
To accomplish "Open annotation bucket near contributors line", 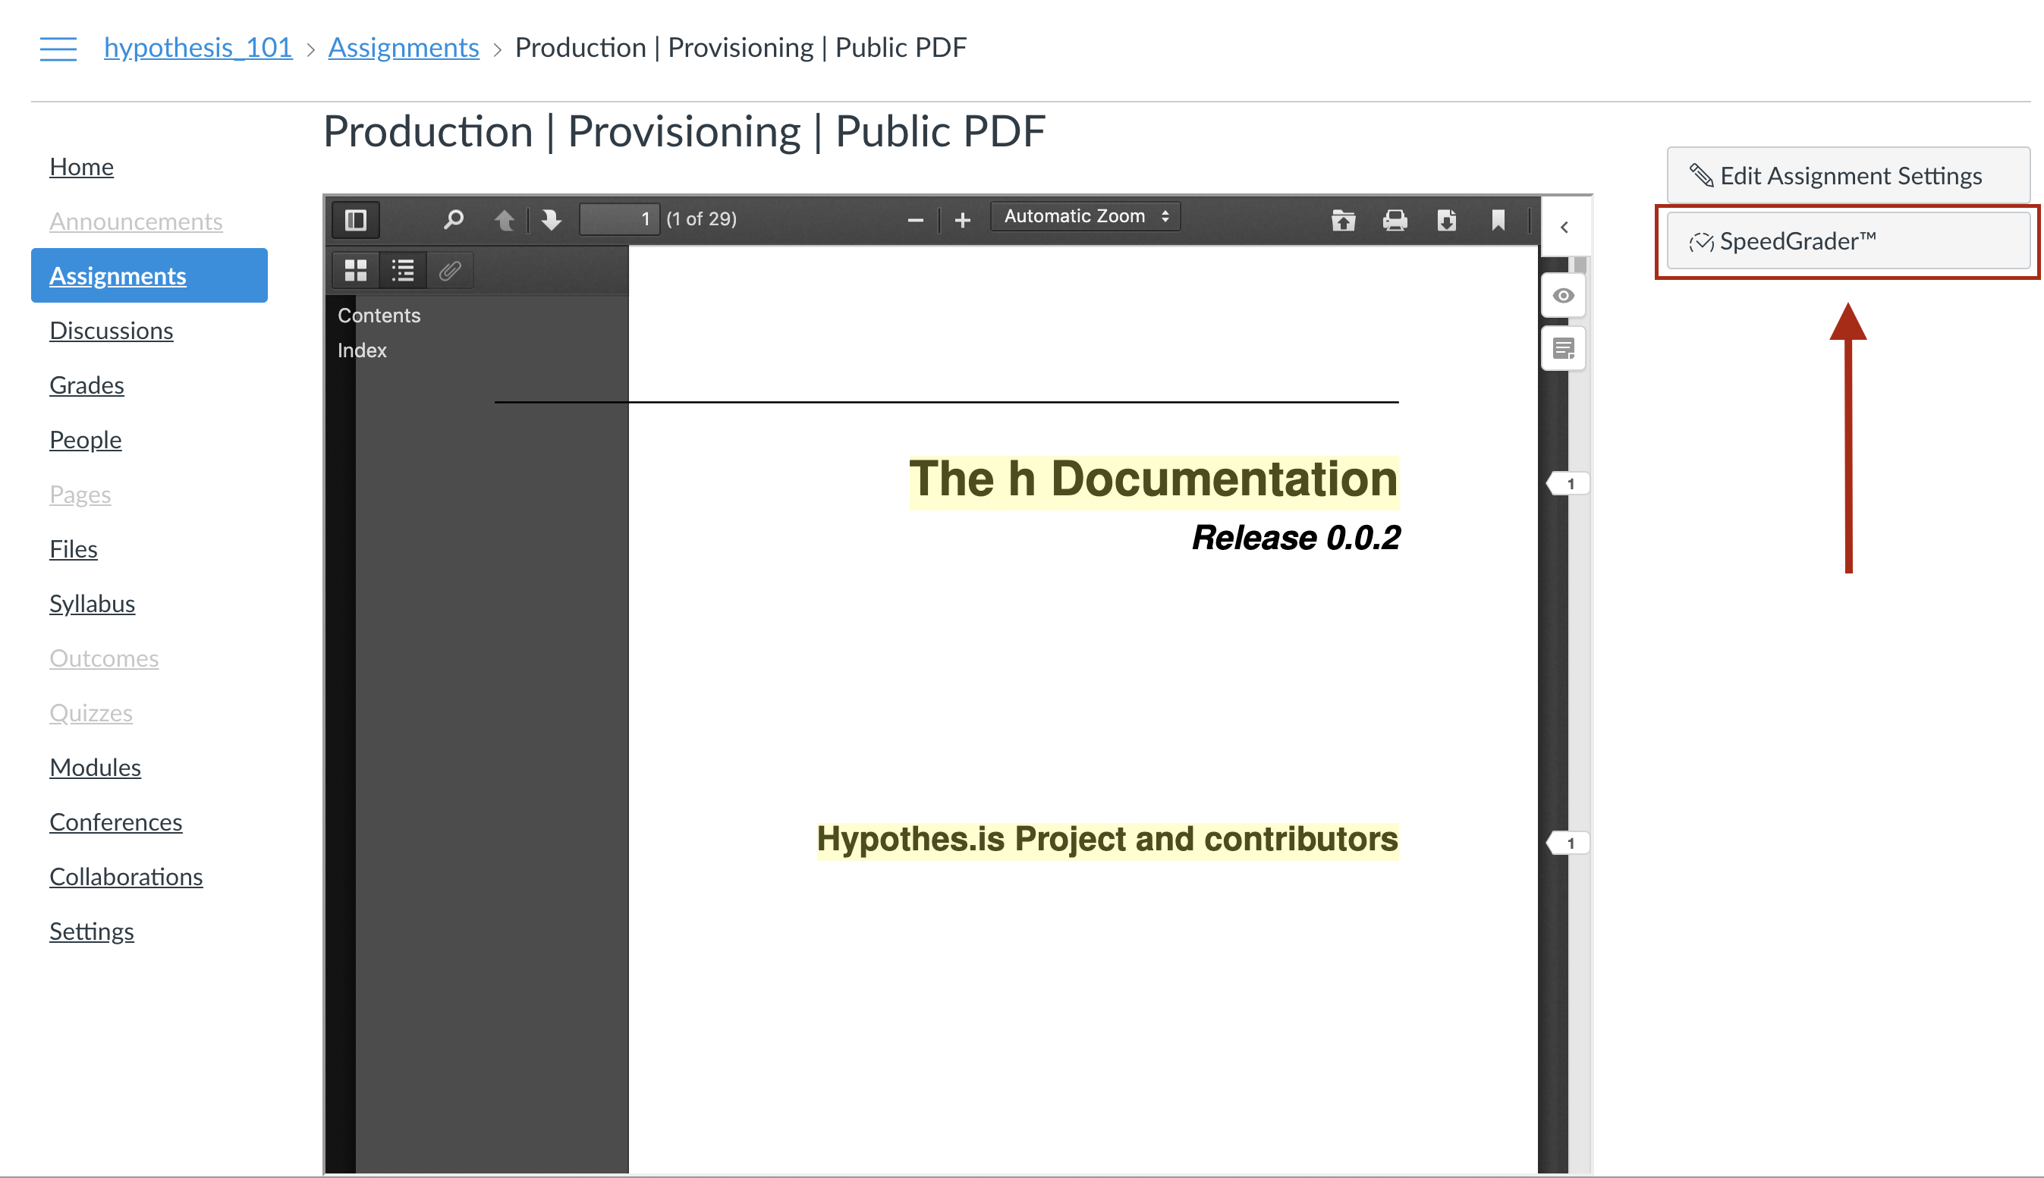I will [x=1568, y=843].
